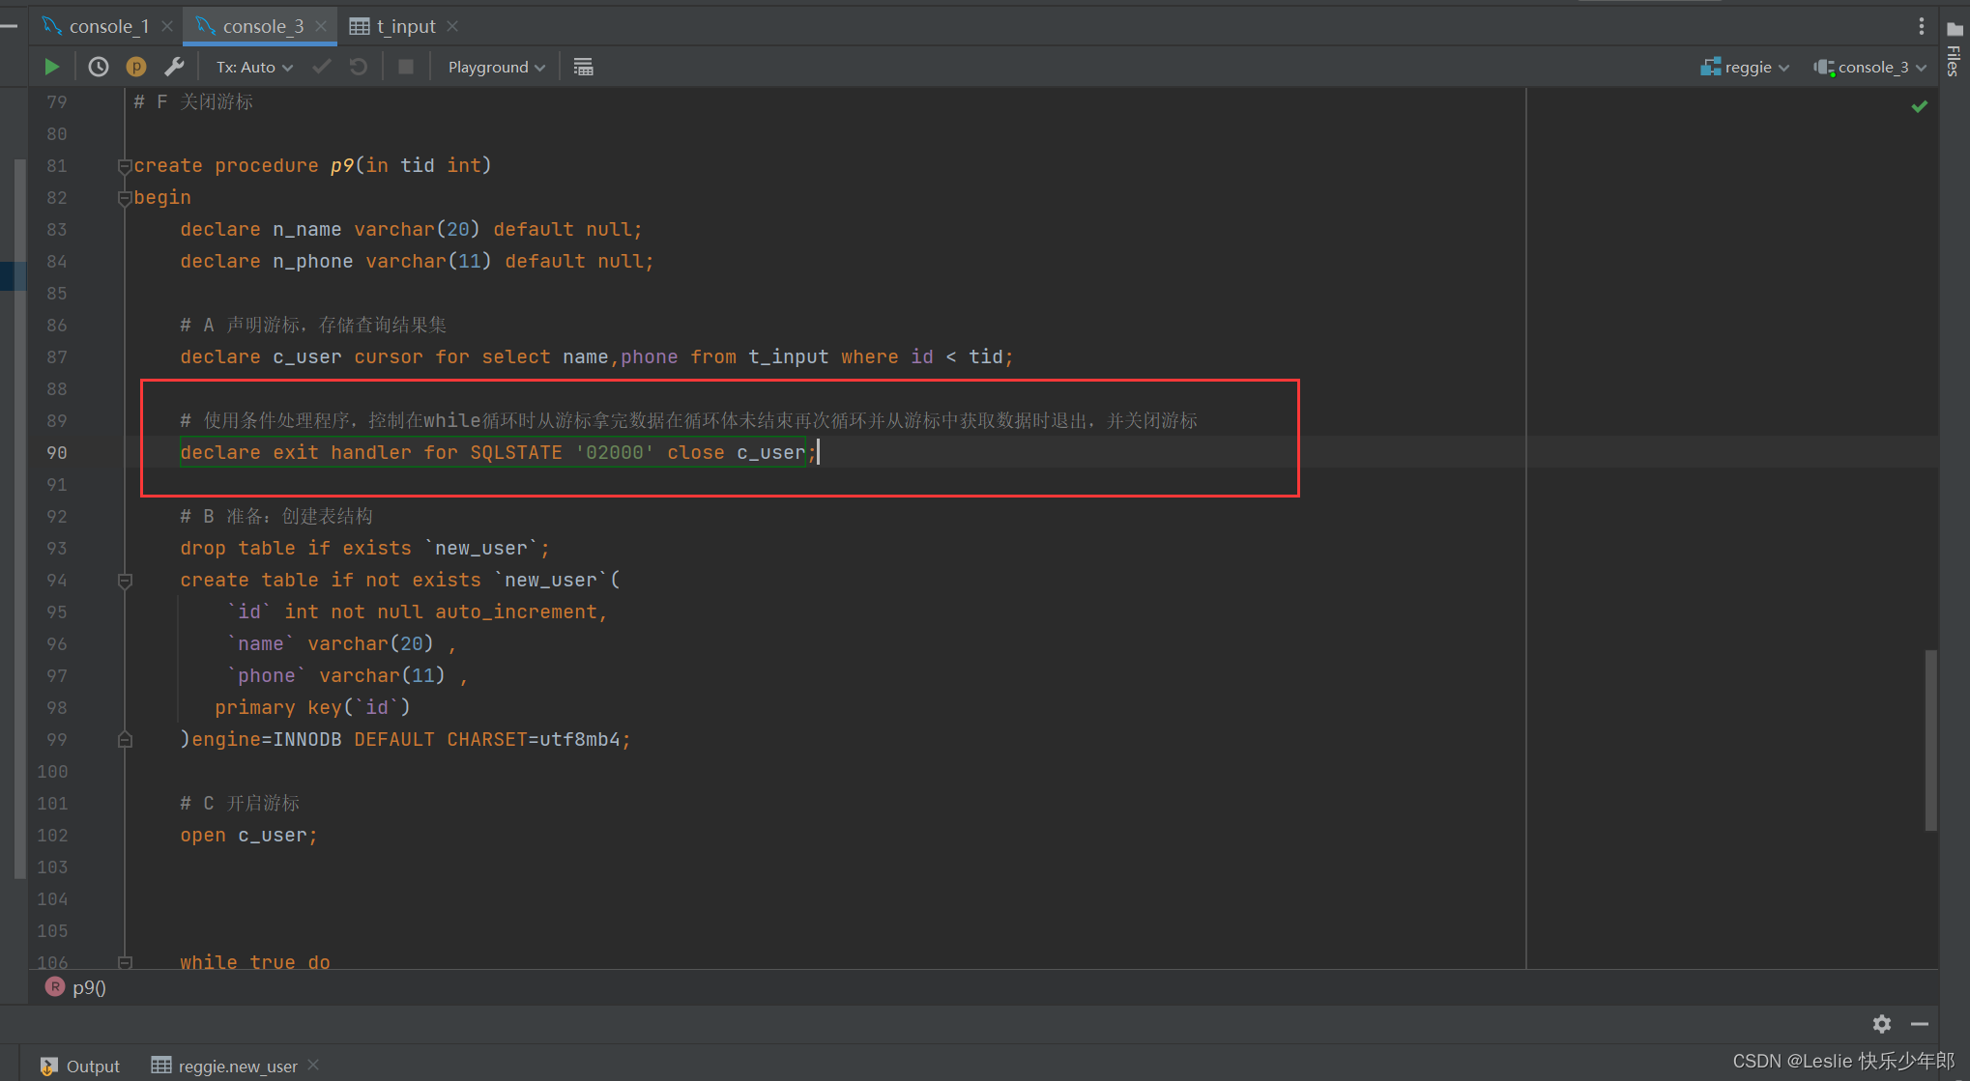This screenshot has height=1081, width=1970.
Task: Close the console_1 tab
Action: point(167,26)
